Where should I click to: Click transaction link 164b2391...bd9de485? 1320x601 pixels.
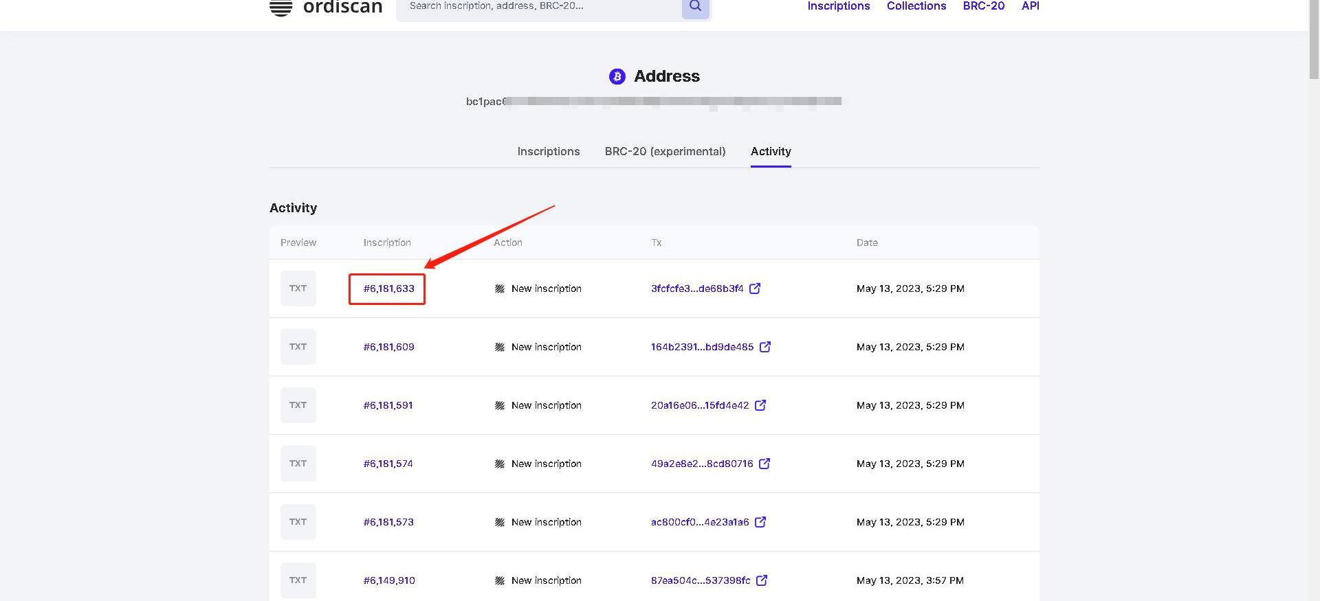point(702,347)
